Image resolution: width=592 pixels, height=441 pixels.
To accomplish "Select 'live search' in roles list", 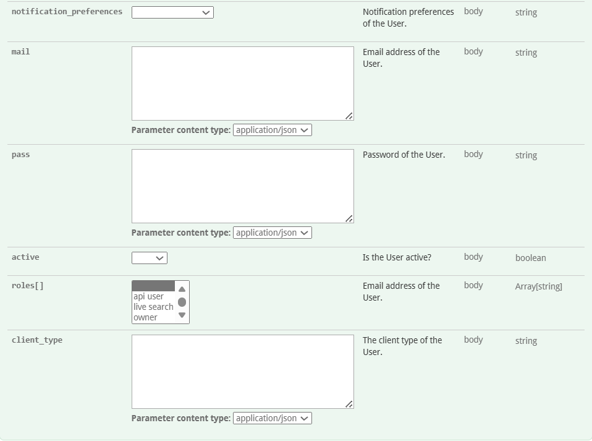I will click(153, 307).
